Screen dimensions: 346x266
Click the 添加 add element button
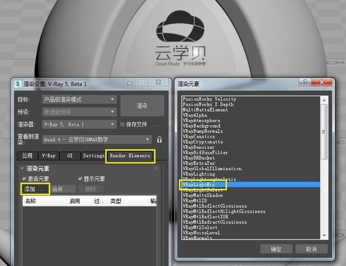[35, 189]
